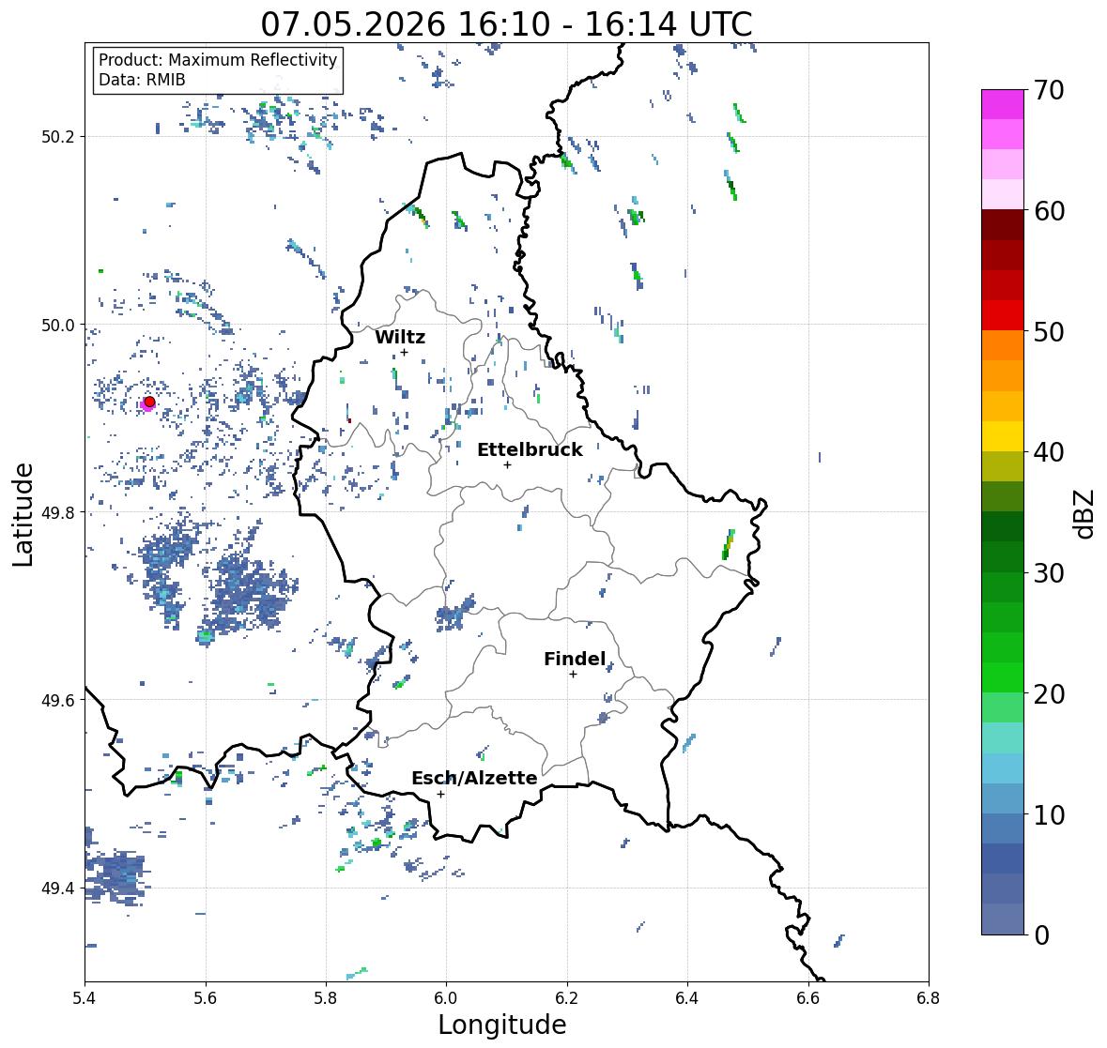1107x1048 pixels.
Task: Select the Wiltz city label
Action: click(x=400, y=337)
